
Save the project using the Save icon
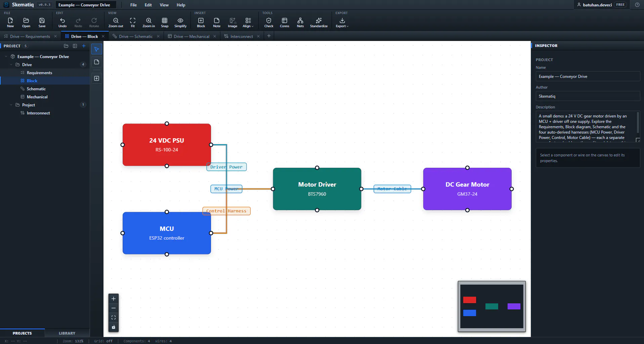42,22
